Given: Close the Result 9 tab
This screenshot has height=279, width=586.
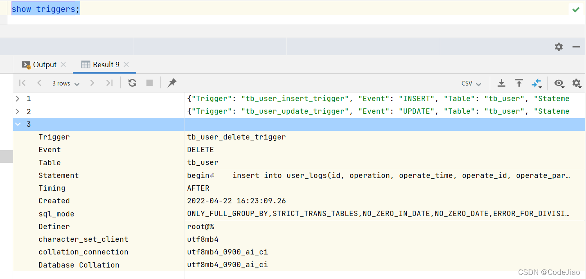Looking at the screenshot, I should coord(126,65).
